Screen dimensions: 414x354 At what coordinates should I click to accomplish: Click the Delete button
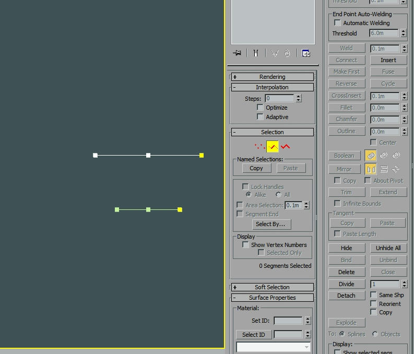(x=347, y=272)
